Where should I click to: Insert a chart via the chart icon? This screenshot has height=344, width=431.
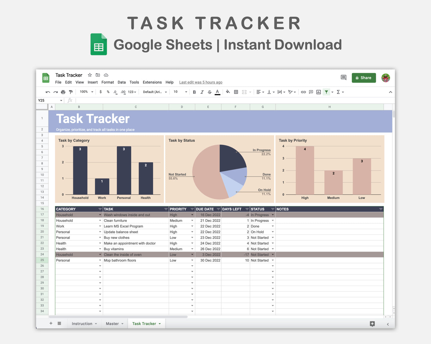318,92
